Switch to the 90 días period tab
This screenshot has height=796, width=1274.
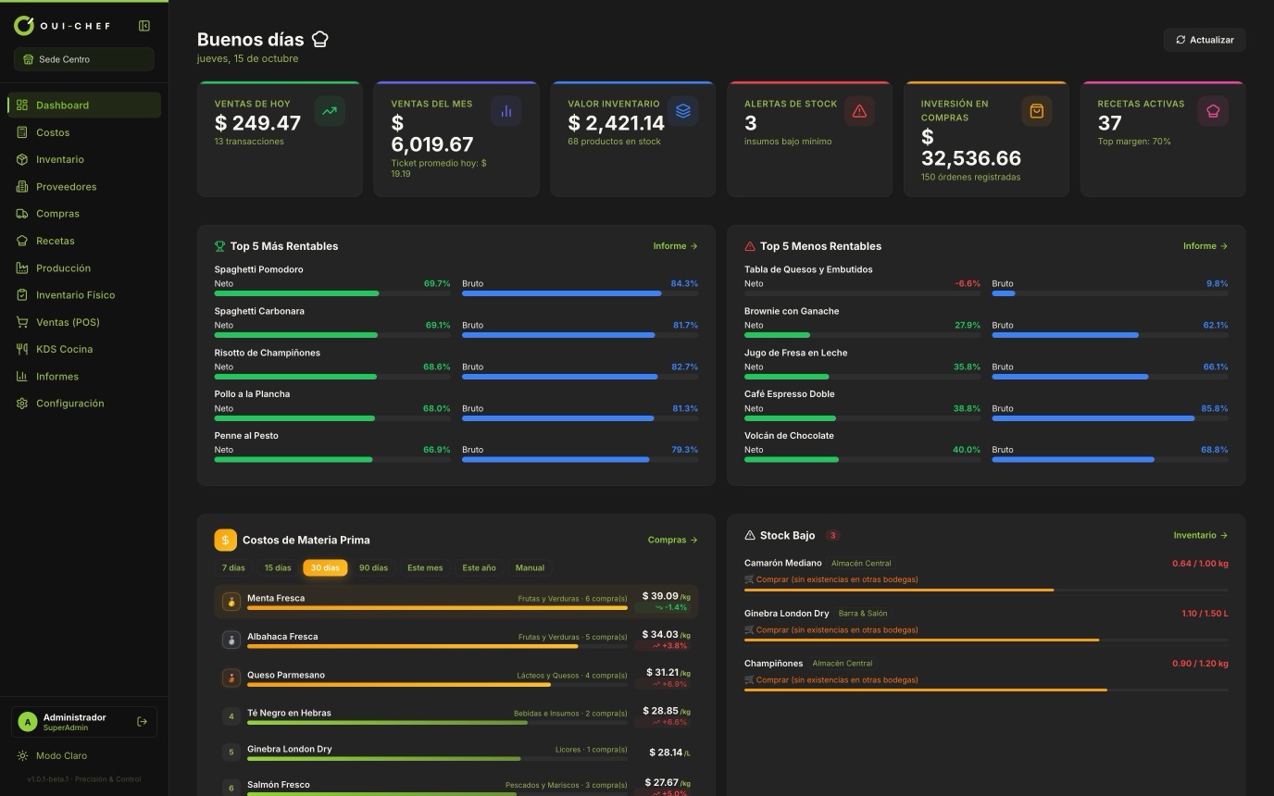point(373,567)
